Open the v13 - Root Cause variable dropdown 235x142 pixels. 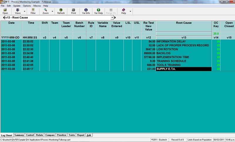coord(112,18)
